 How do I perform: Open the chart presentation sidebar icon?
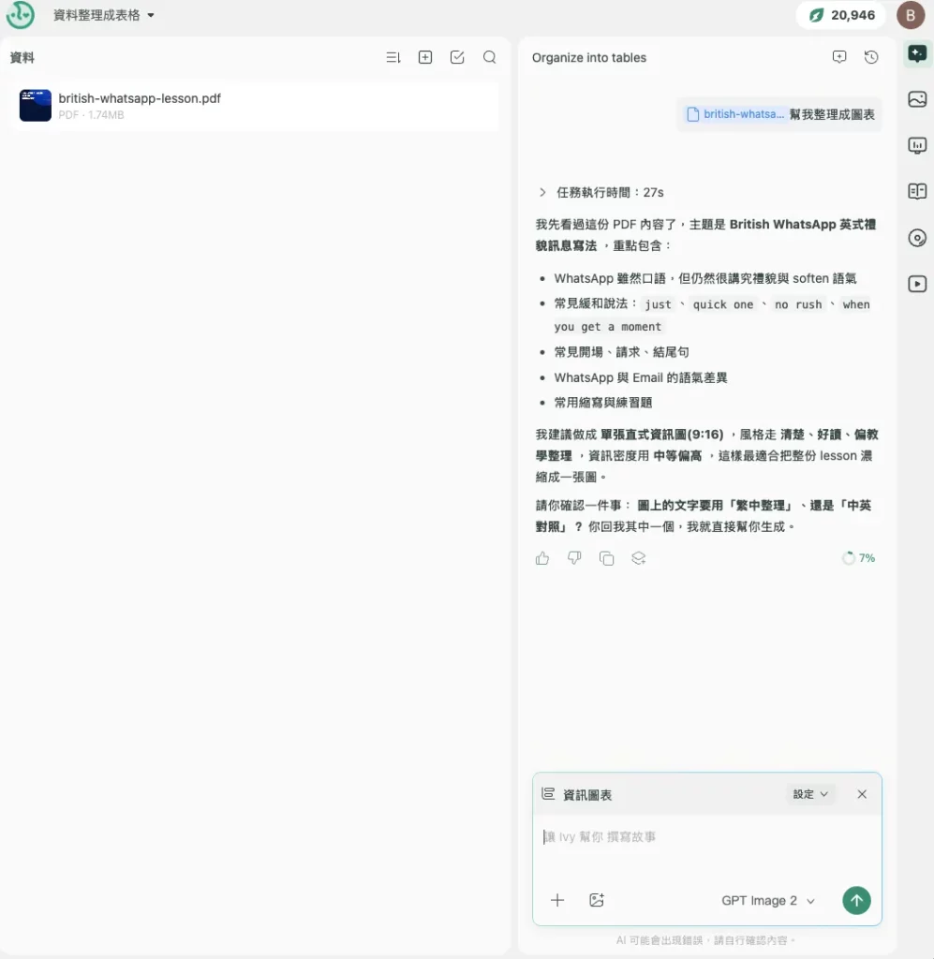(x=917, y=145)
